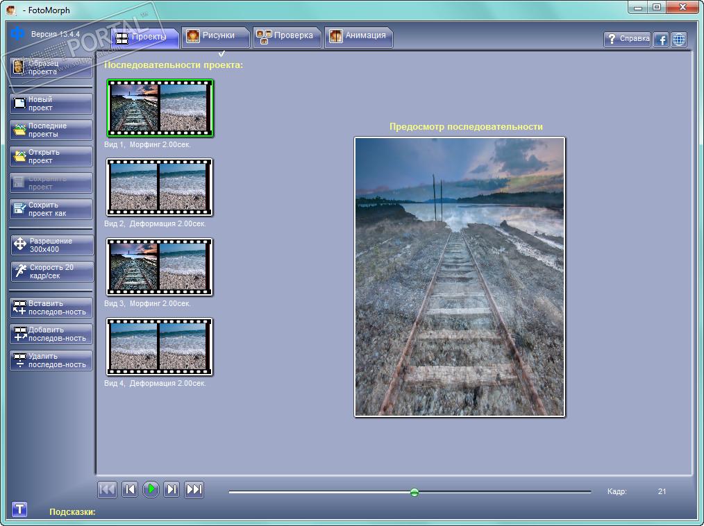Click the frame slider green handle
The width and height of the screenshot is (704, 526).
414,492
